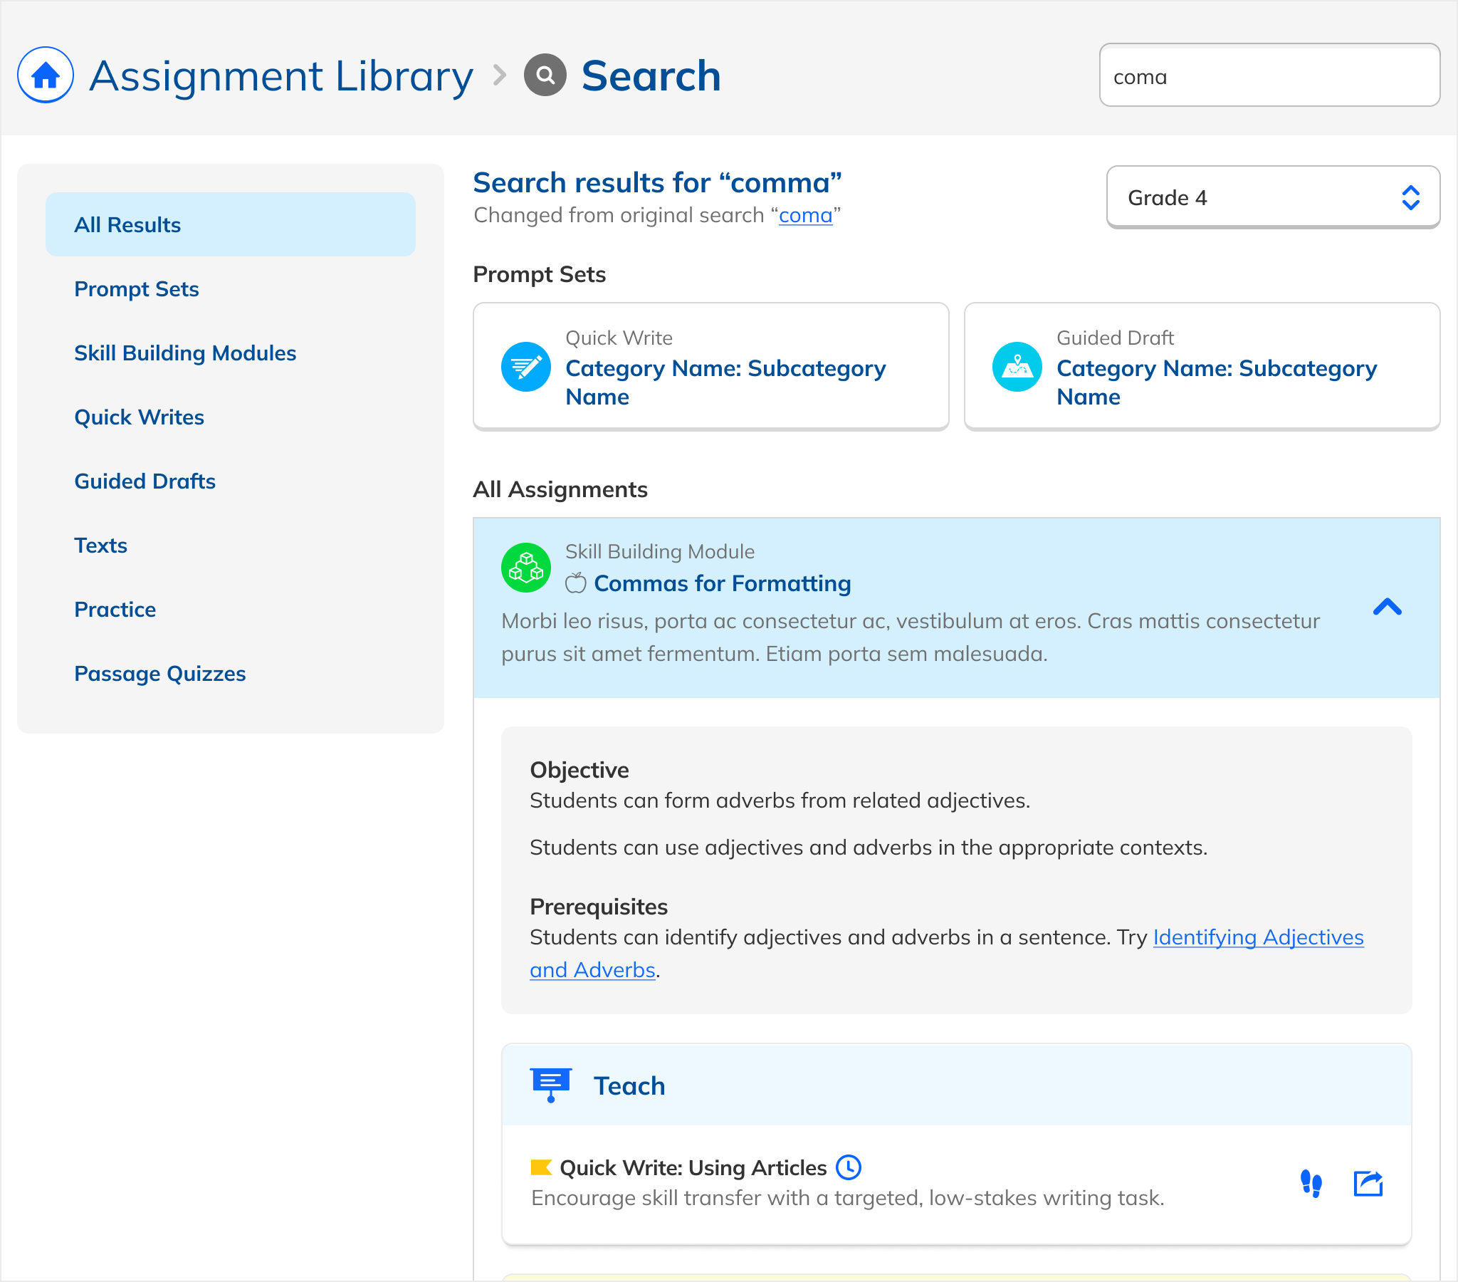Click the Guided Draft map icon
Viewport: 1458px width, 1282px height.
pyautogui.click(x=1017, y=367)
